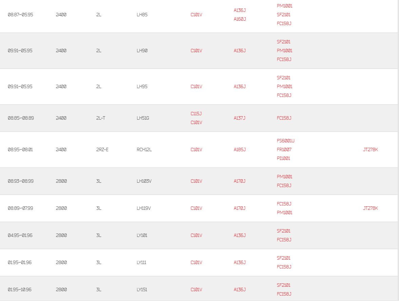
Task: Open PI1001 part number link
Action: point(284,158)
